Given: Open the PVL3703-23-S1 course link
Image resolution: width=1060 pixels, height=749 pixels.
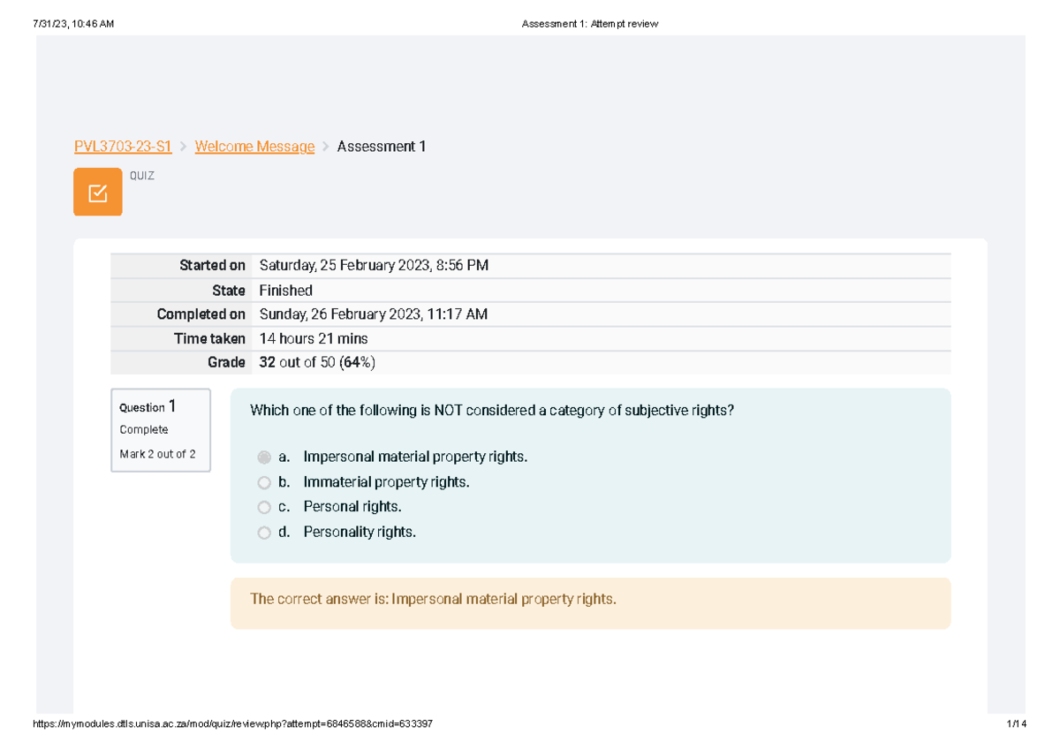Looking at the screenshot, I should pyautogui.click(x=123, y=147).
